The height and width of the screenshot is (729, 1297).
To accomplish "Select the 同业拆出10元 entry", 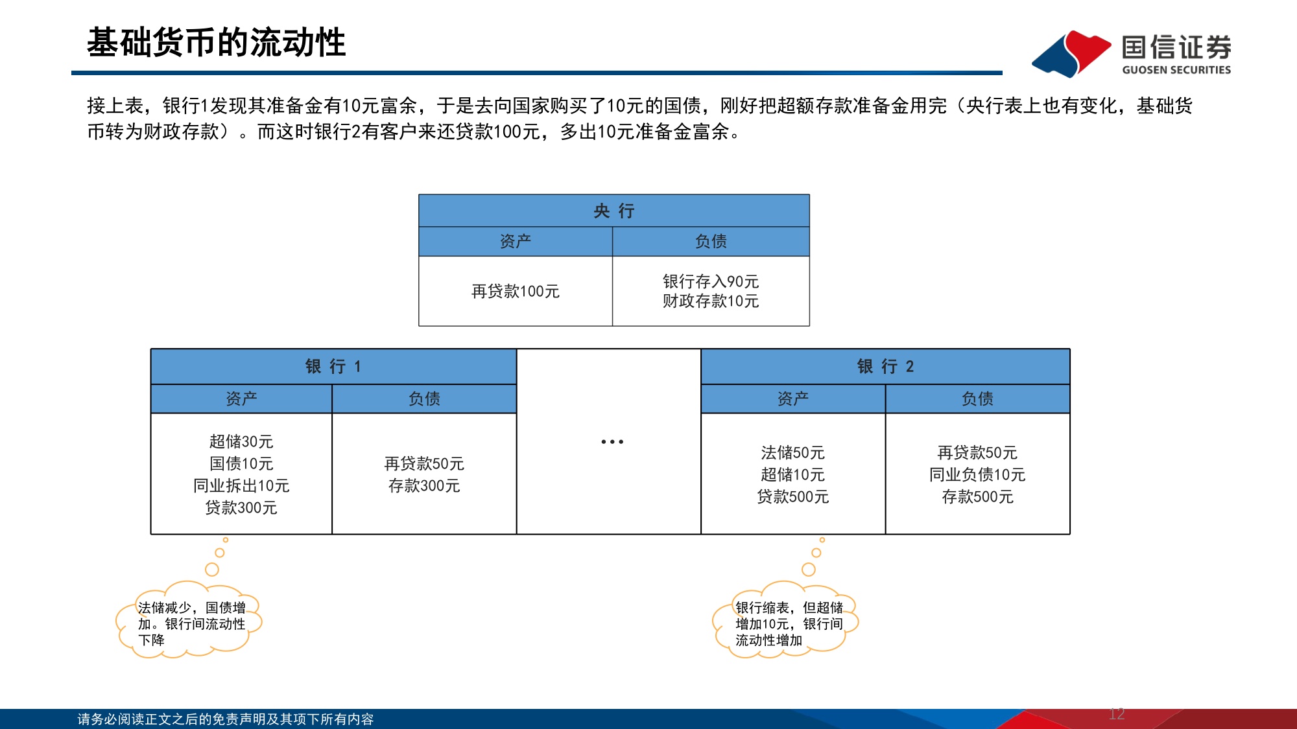I will click(x=241, y=485).
